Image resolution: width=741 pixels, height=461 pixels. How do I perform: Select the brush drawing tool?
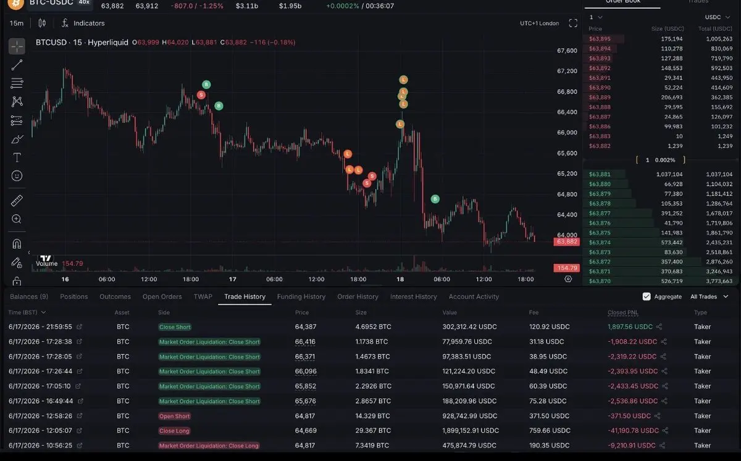tap(17, 139)
